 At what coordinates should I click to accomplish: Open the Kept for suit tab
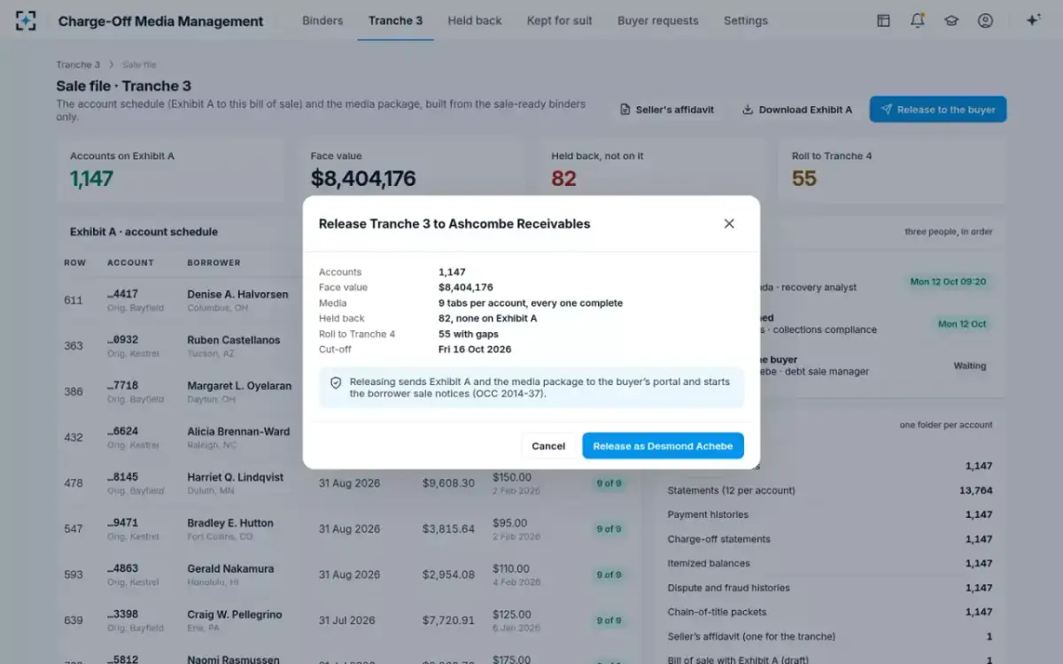point(560,20)
